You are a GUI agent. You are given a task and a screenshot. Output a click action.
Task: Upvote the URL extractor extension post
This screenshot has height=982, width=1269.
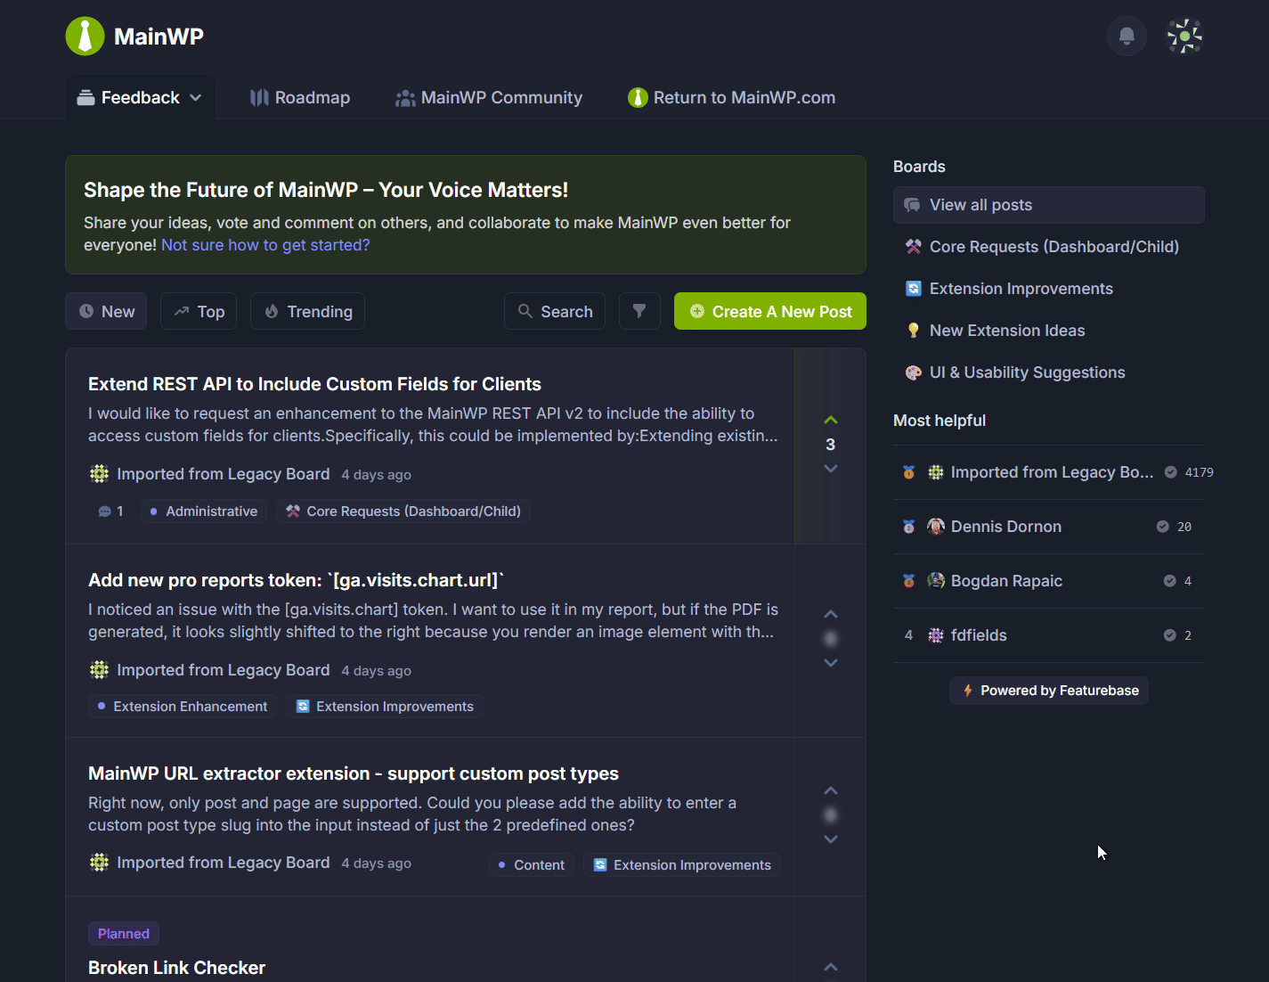click(831, 790)
